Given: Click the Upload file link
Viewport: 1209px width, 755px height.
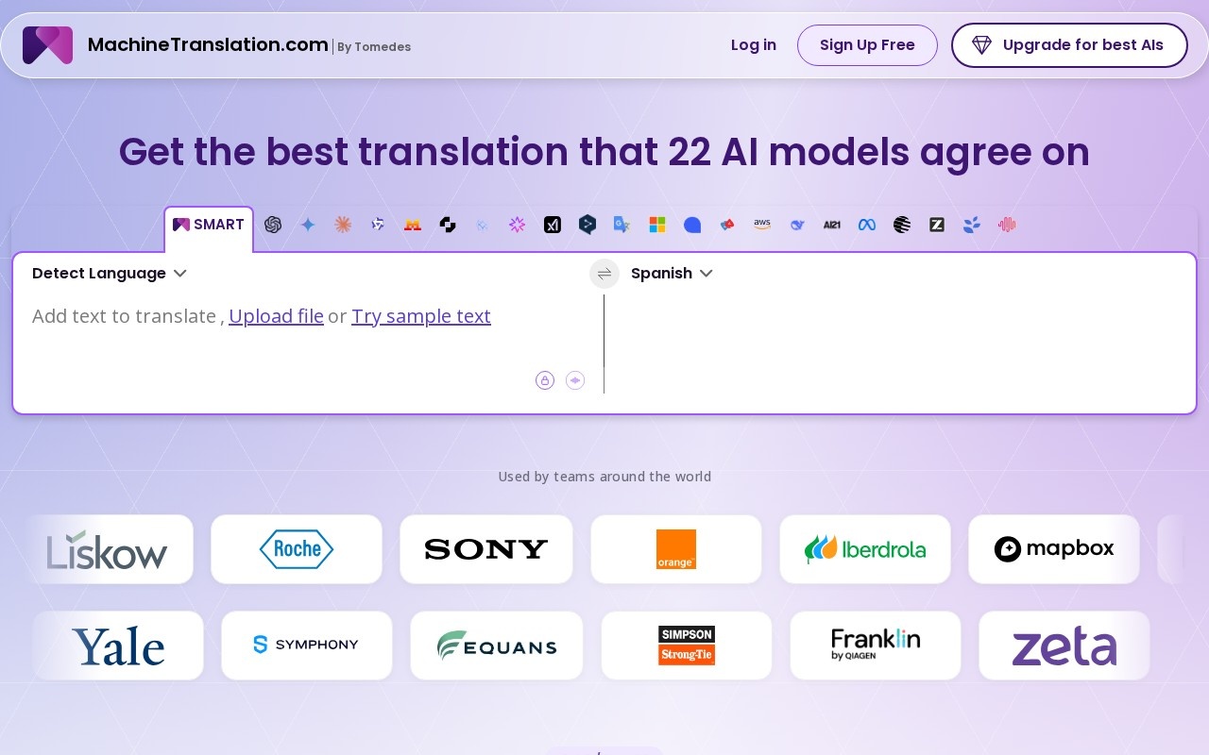Looking at the screenshot, I should pyautogui.click(x=276, y=316).
